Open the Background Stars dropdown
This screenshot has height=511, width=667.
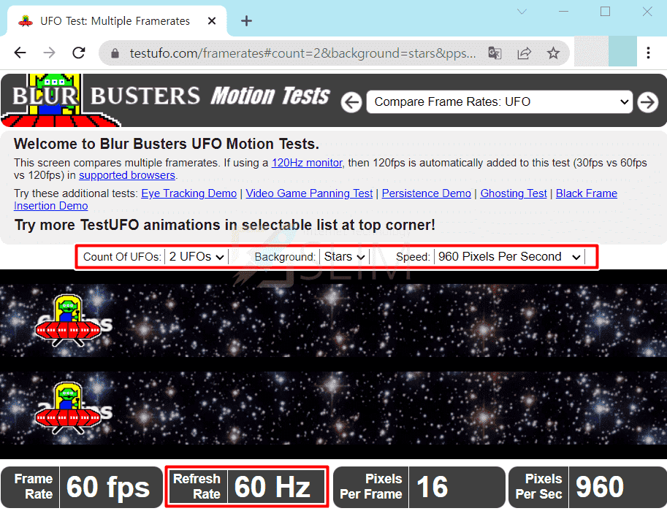[x=345, y=257]
